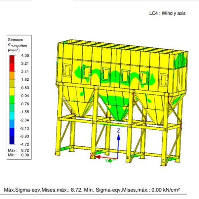Click the green 0.04 legend swatch
Screen dimensions: 199x199
coord(12,100)
